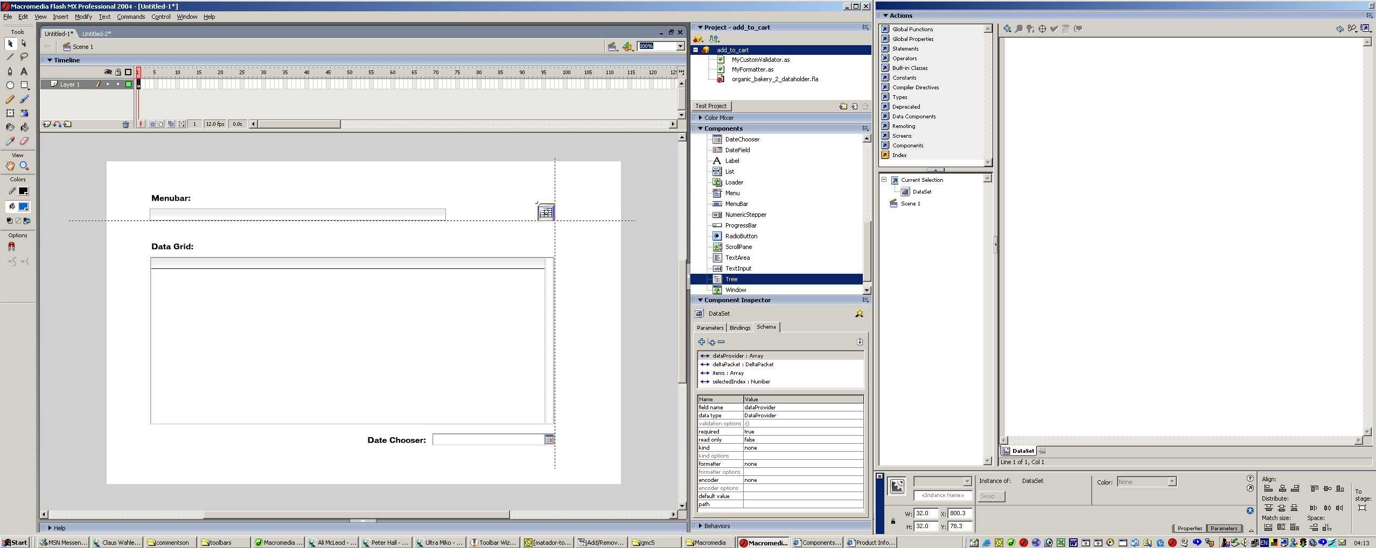Select the Tree component in list
Image resolution: width=1376 pixels, height=548 pixels.
pyautogui.click(x=731, y=279)
